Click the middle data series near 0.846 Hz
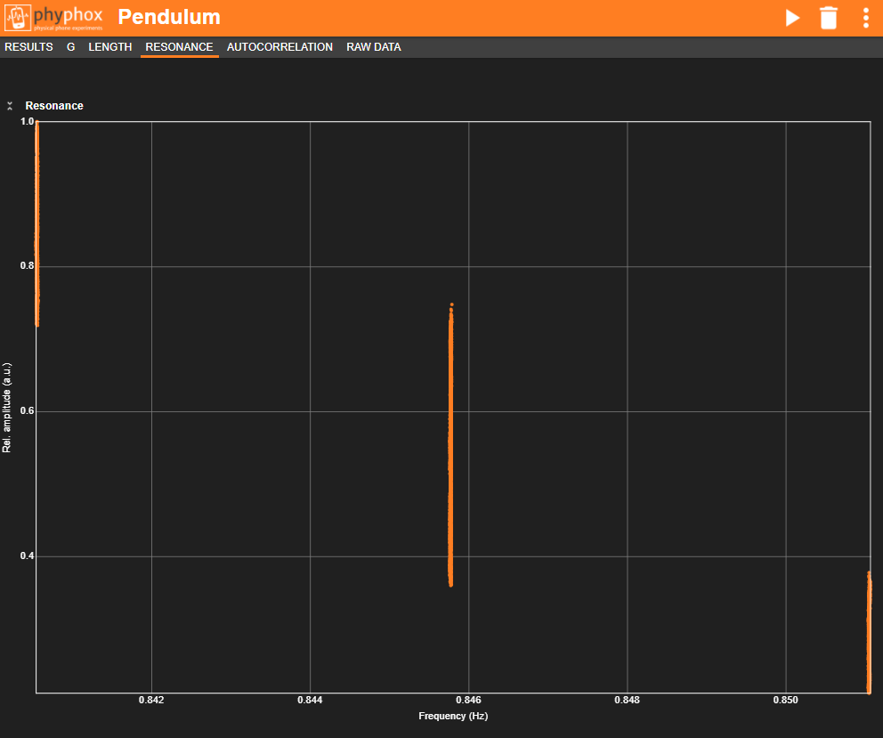883x738 pixels. click(450, 445)
